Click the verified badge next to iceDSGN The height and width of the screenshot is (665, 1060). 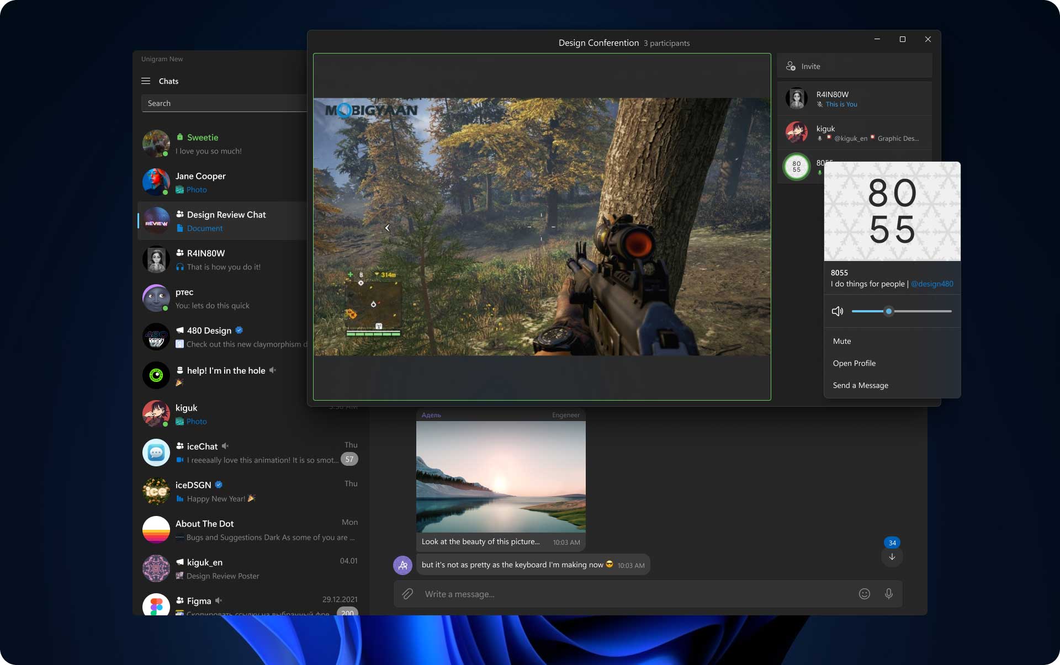[219, 485]
